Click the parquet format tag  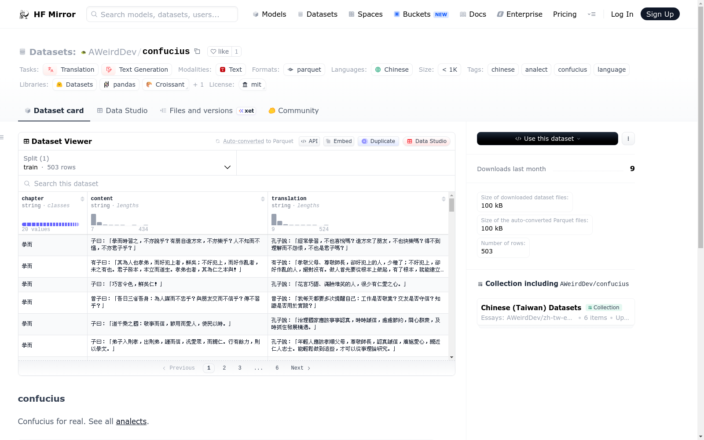click(304, 70)
